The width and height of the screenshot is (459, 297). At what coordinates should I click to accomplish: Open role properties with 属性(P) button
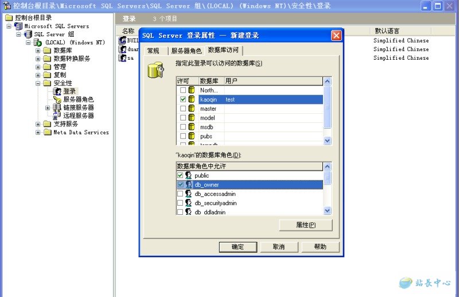tap(306, 225)
